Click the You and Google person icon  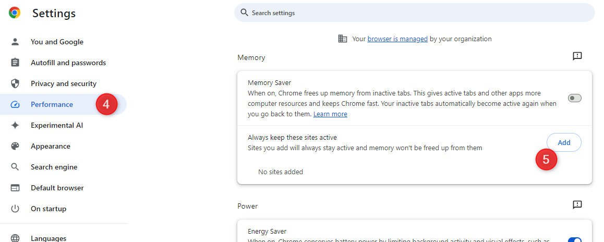pos(15,42)
